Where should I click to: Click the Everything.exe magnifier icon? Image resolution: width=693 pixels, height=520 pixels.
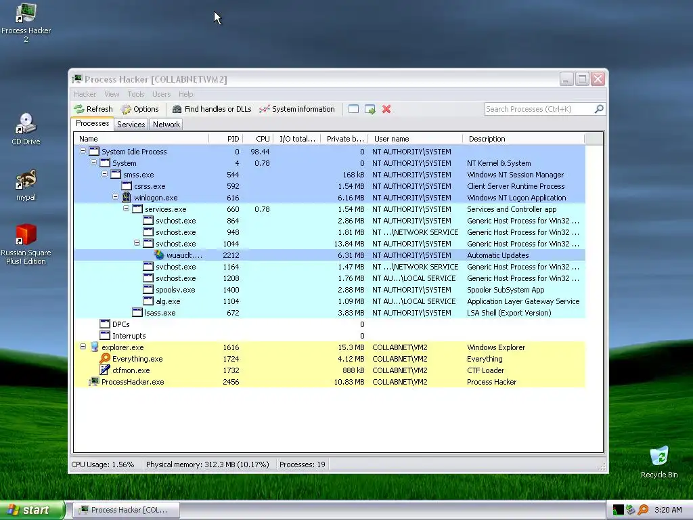click(x=105, y=358)
